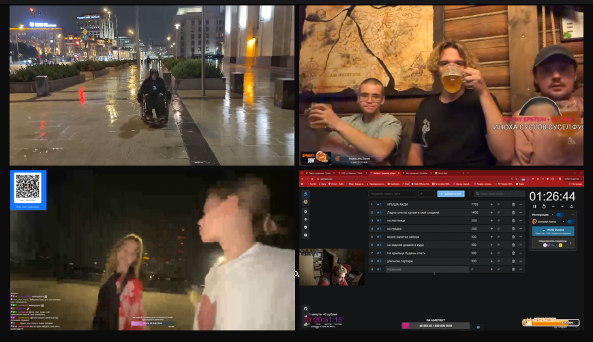Image resolution: width=593 pixels, height=342 pixels.
Task: Add amount to lot на грядке
Action: tap(491, 229)
